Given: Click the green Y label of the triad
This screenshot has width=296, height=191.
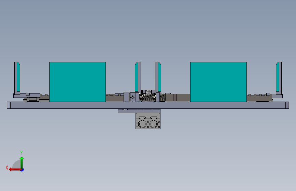Looking at the screenshot, I should pos(22,153).
